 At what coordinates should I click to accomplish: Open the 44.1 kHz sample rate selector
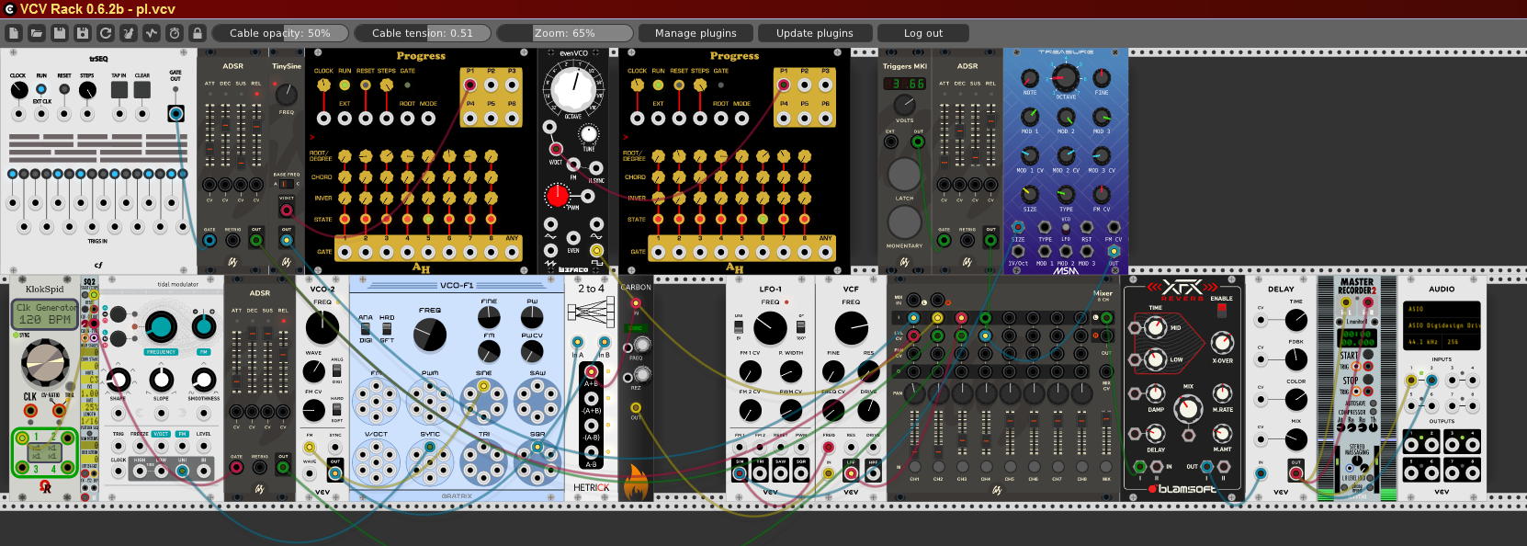click(1423, 342)
